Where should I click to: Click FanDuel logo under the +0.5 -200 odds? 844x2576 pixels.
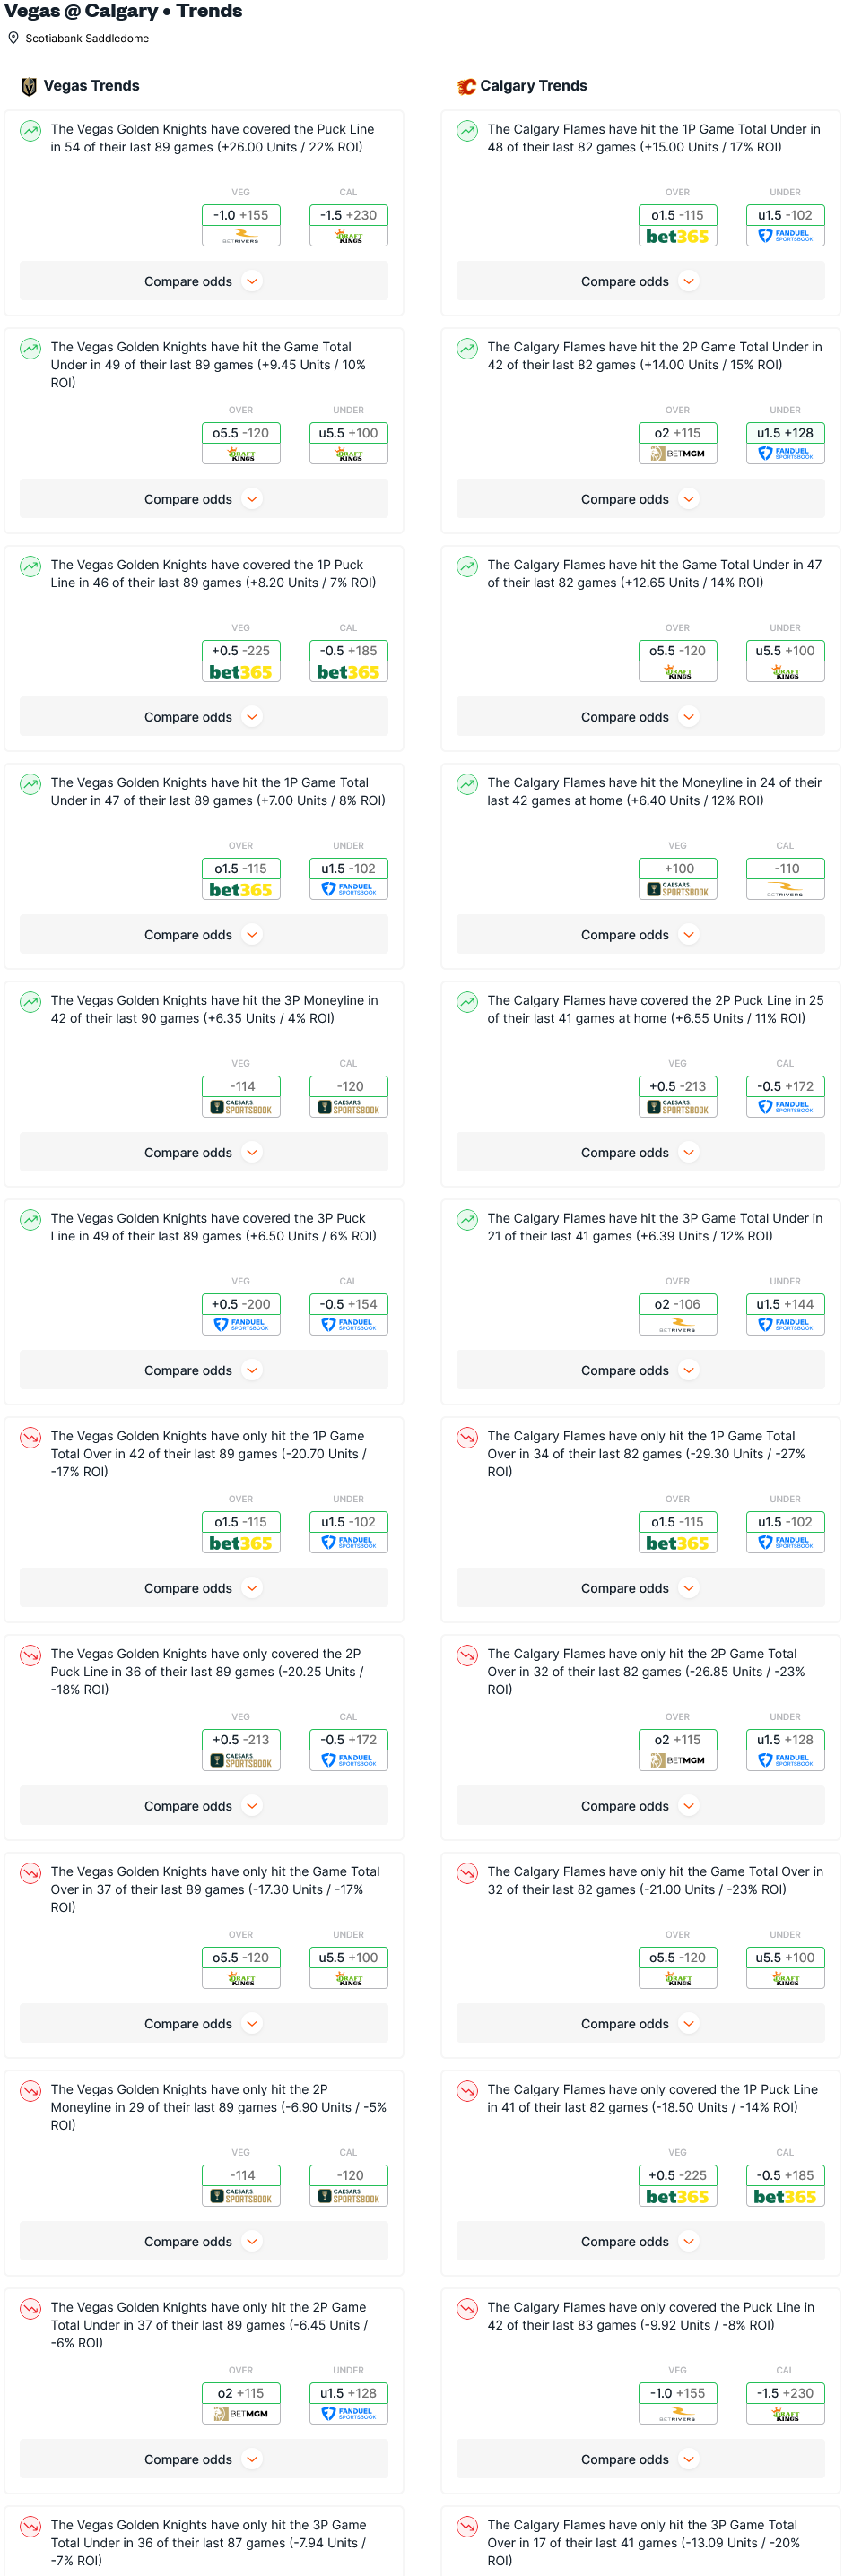[x=241, y=1325]
